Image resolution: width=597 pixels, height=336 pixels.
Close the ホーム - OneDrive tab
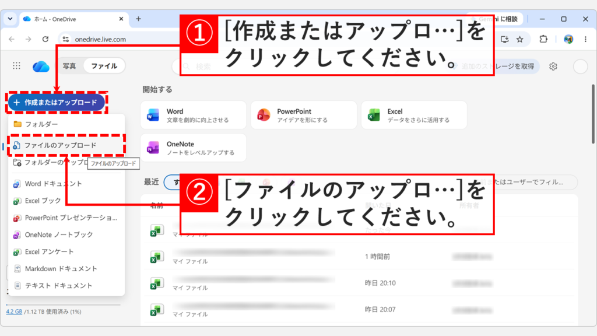click(121, 19)
